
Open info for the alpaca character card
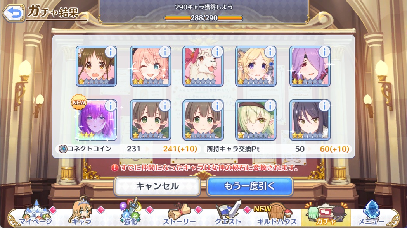217,52
